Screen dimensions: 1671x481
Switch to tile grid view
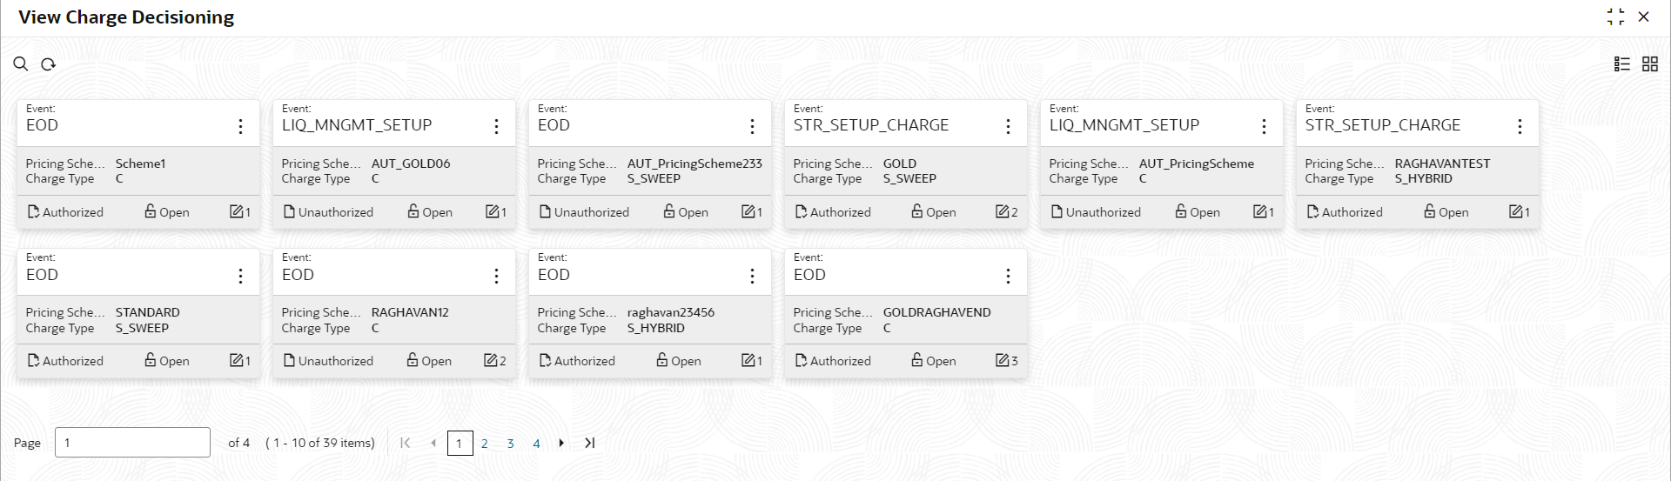click(1649, 63)
